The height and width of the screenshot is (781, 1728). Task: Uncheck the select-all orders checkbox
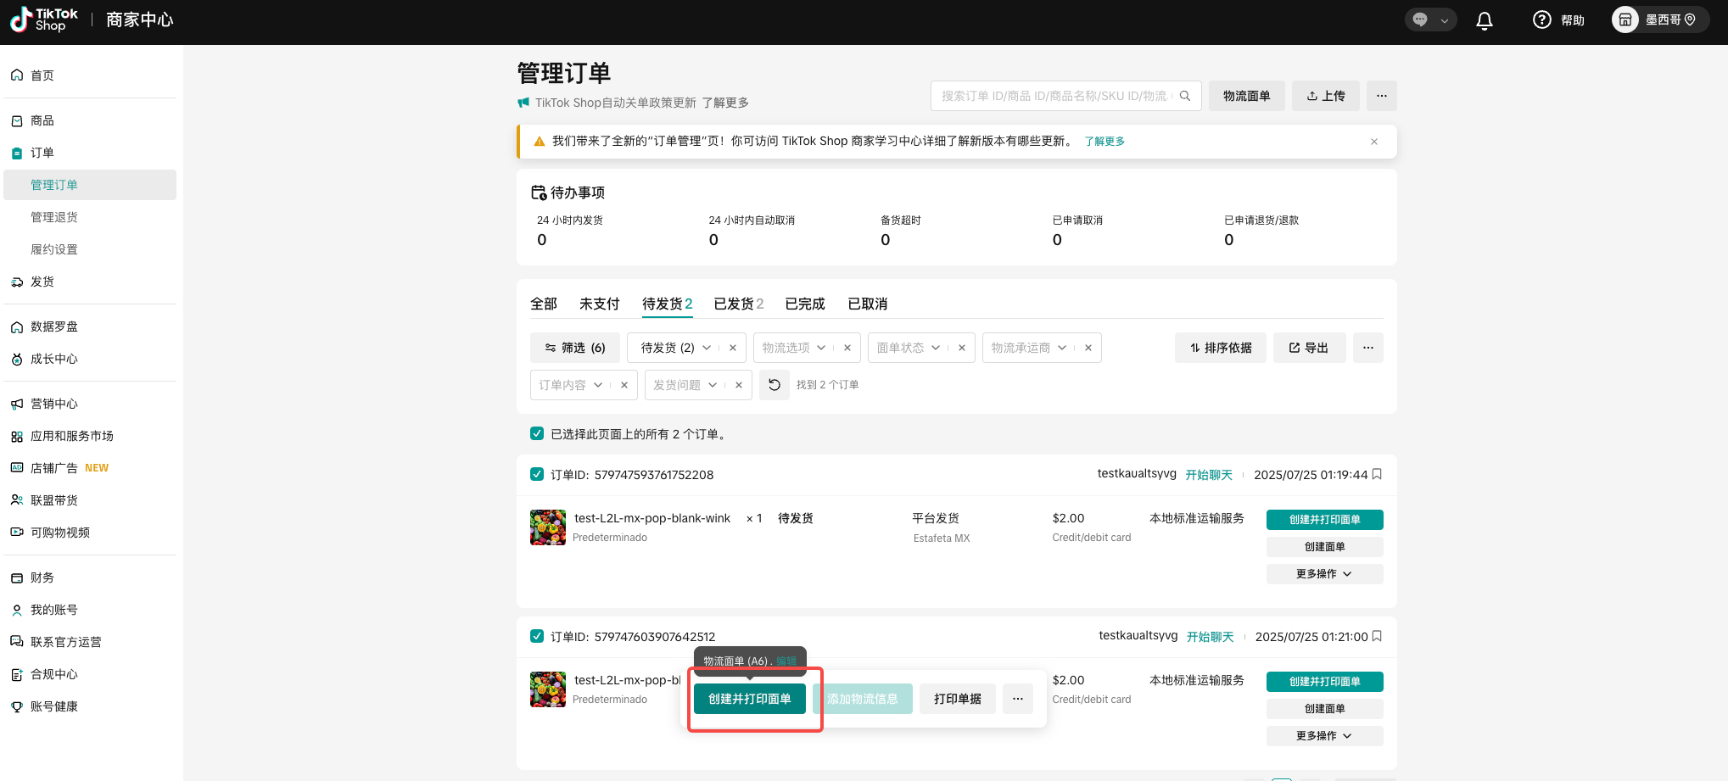pos(537,433)
